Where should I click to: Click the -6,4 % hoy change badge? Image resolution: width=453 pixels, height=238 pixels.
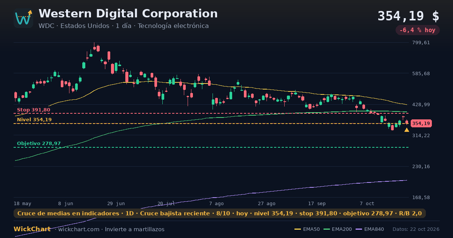pyautogui.click(x=418, y=30)
